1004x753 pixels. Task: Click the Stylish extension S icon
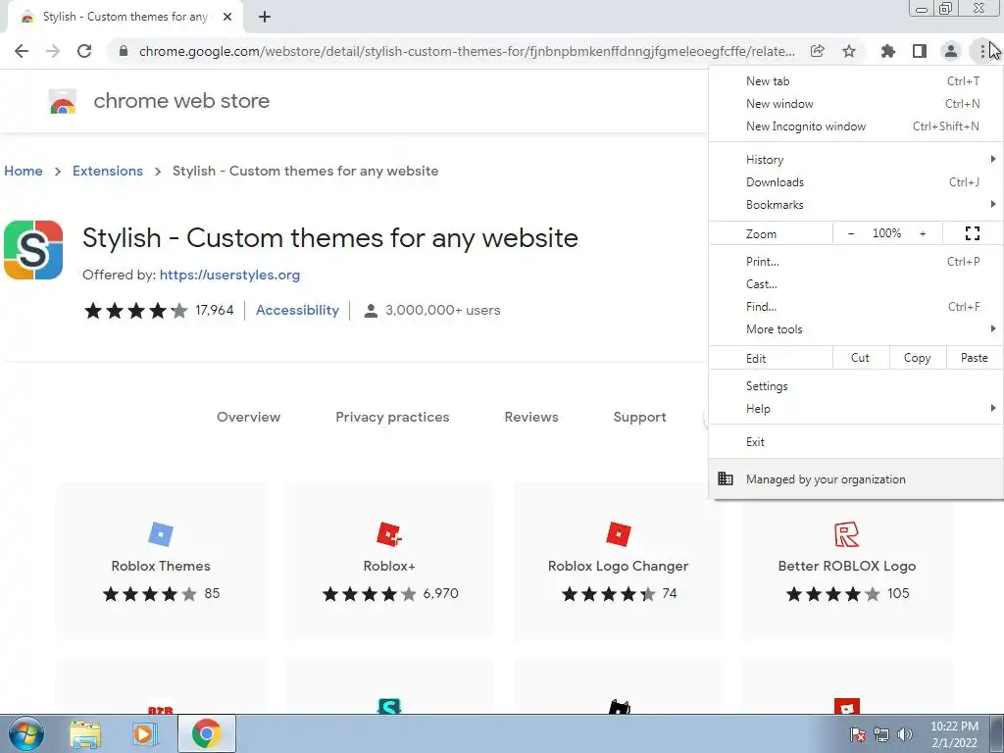click(x=33, y=250)
